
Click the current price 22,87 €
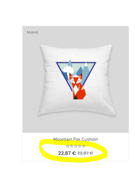click(67, 153)
